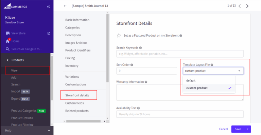Jump to Storefront details section

pos(77,95)
